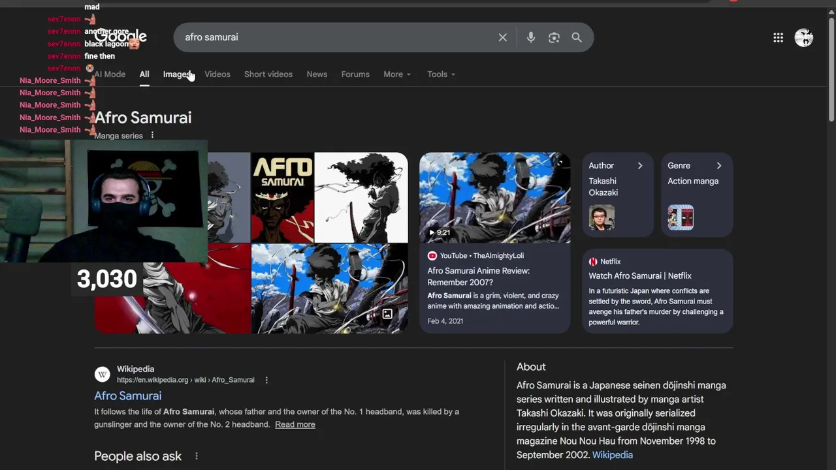Open the Google apps grid icon
836x470 pixels.
(778, 38)
